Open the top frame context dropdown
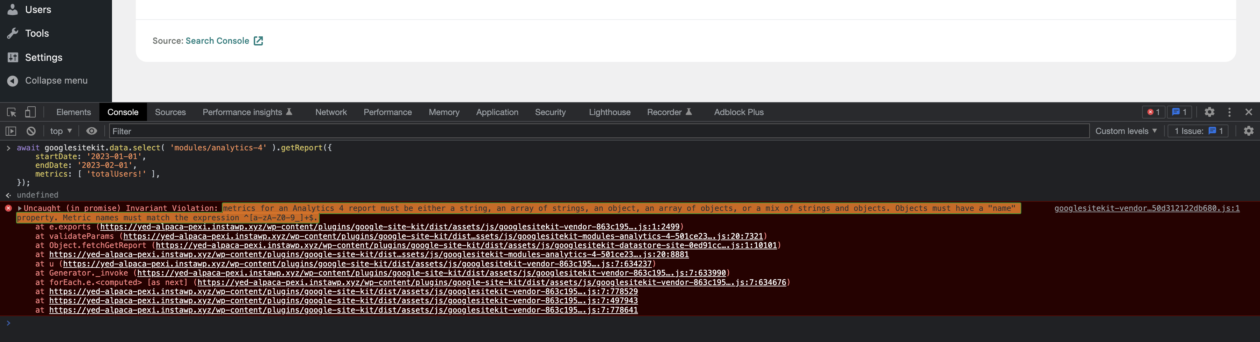 [59, 131]
